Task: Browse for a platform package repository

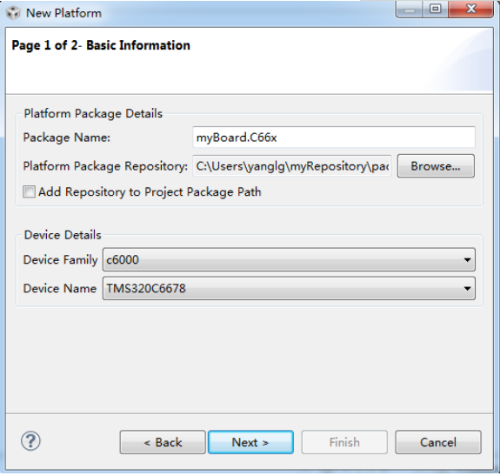Action: (436, 166)
